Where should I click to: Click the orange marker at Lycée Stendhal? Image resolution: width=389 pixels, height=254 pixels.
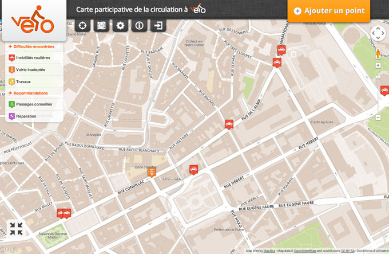point(151,171)
